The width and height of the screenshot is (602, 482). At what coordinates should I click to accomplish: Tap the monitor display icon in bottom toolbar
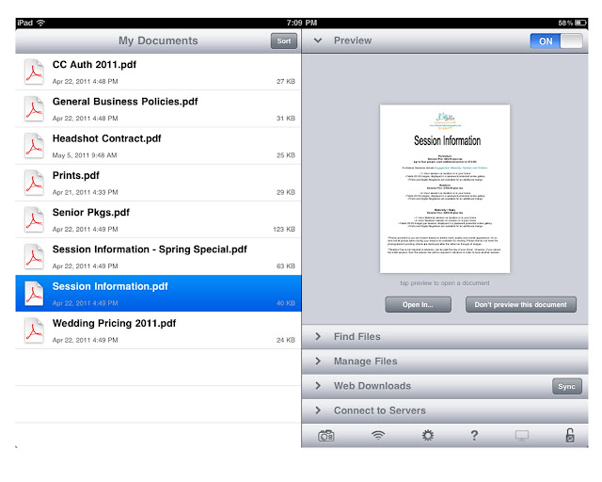click(x=522, y=436)
